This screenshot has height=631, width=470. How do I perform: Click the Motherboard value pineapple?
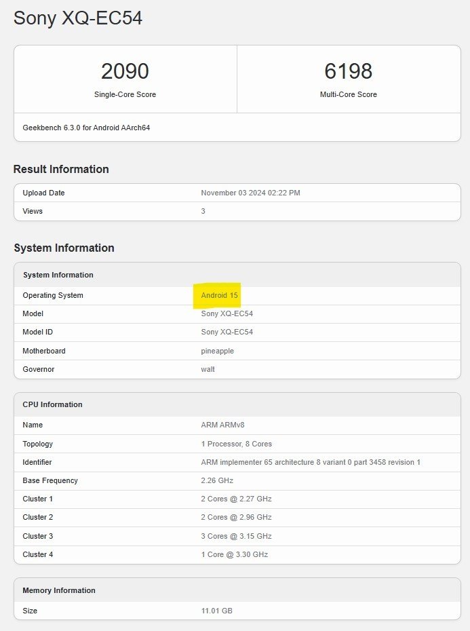218,351
